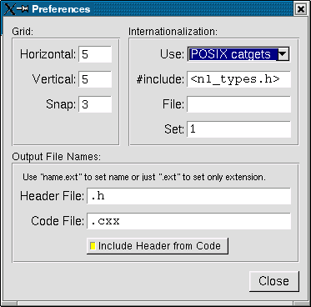The height and width of the screenshot is (307, 311).
Task: Click the Close button
Action: tap(274, 281)
